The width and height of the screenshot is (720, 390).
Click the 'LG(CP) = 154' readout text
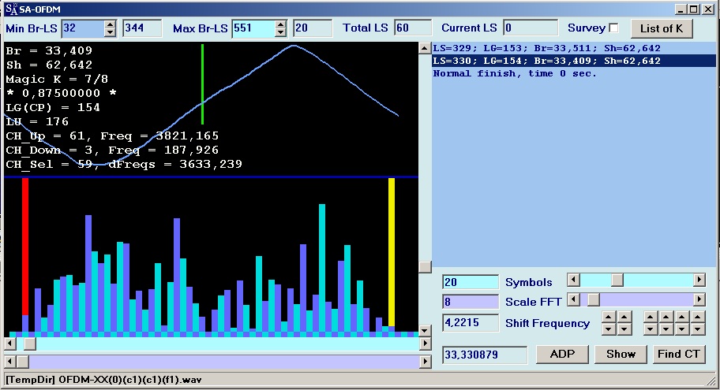53,107
